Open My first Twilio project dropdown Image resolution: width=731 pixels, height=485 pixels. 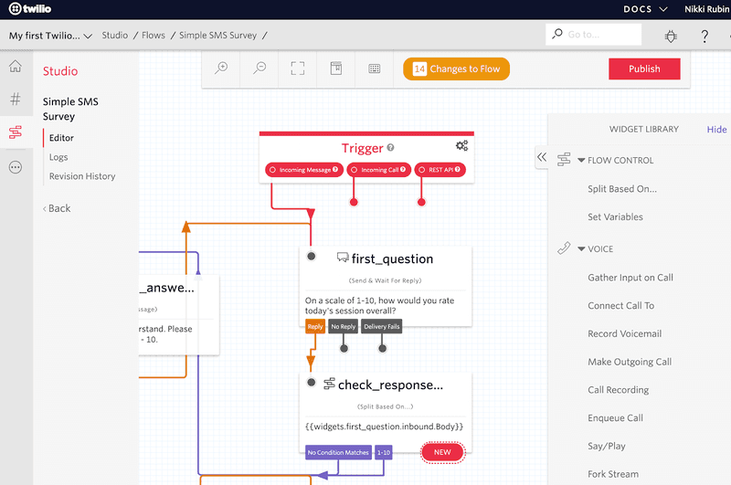tap(50, 37)
